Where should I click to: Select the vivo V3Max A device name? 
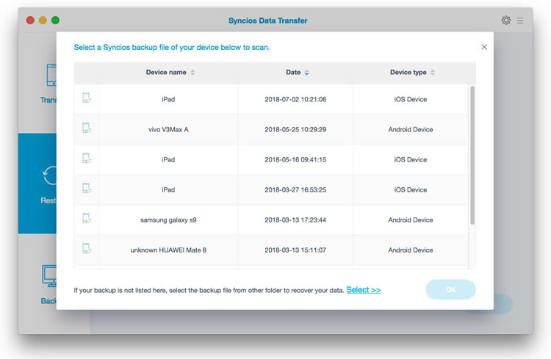coord(168,130)
